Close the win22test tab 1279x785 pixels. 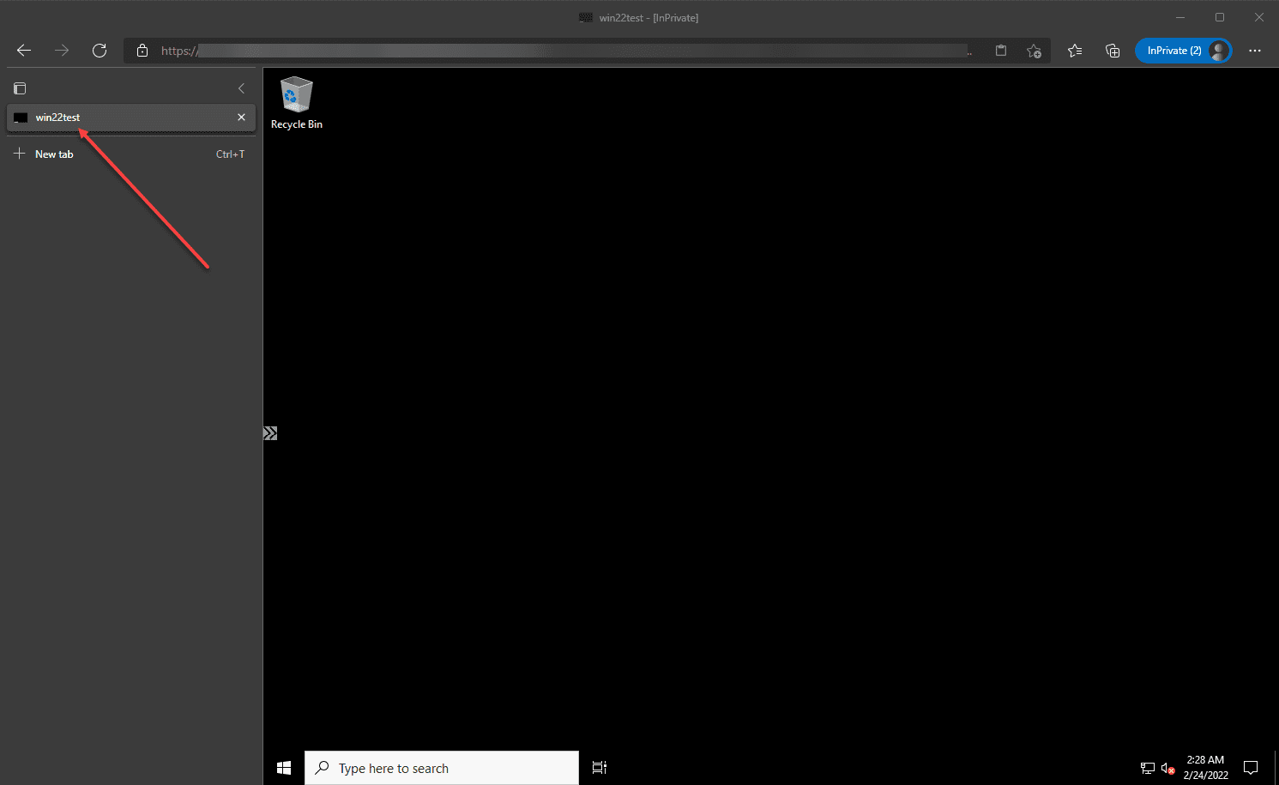(x=241, y=118)
